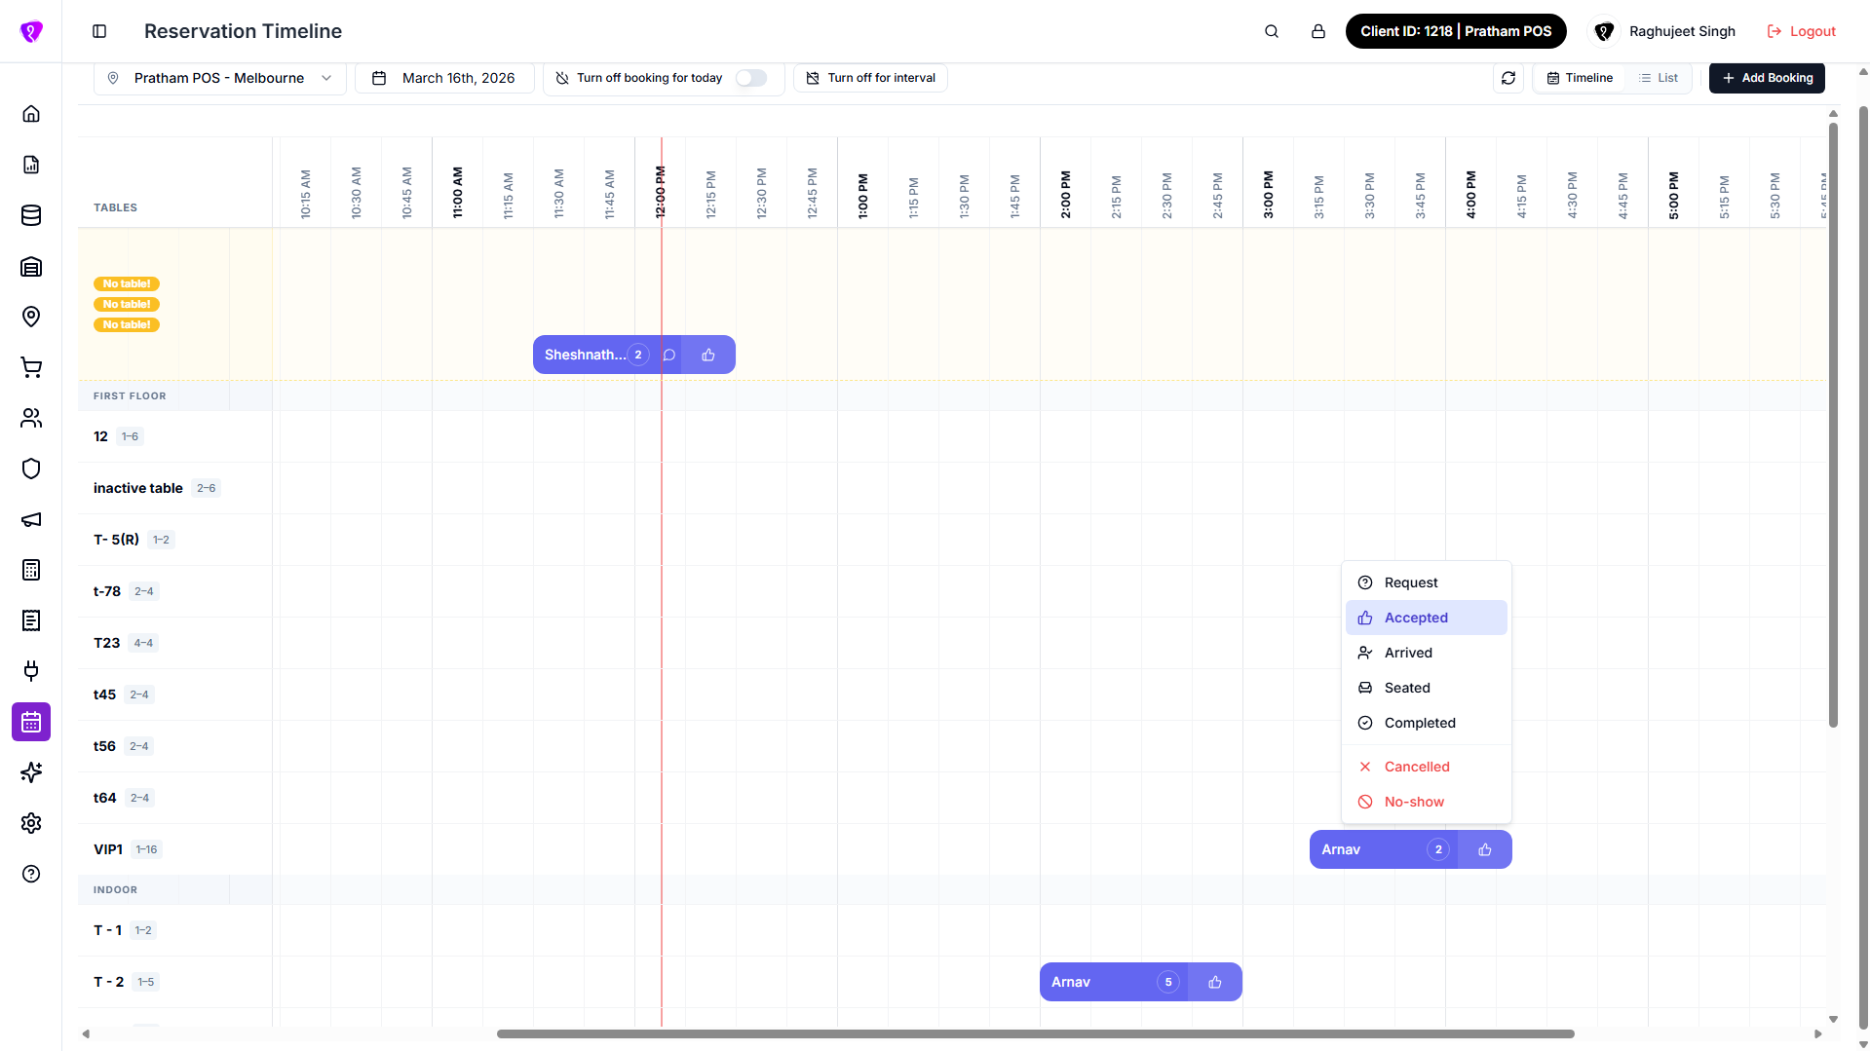Viewport: 1870px width, 1051px height.
Task: Click the vertical timeline scrollbar thumb
Action: coord(1833,425)
